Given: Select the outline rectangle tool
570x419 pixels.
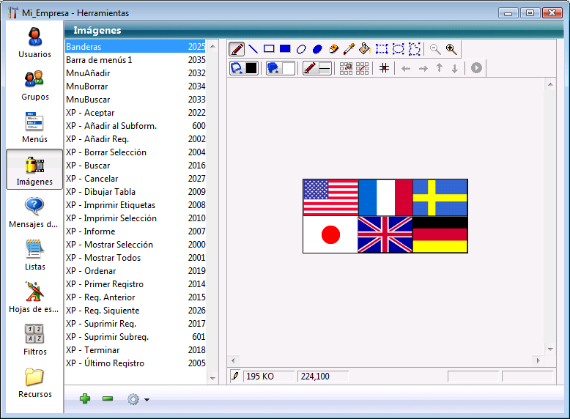Looking at the screenshot, I should point(269,49).
